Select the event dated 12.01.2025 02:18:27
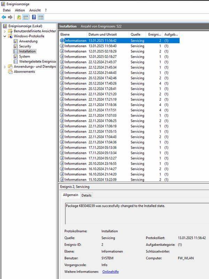The height and width of the screenshot is (279, 209). [x=119, y=56]
